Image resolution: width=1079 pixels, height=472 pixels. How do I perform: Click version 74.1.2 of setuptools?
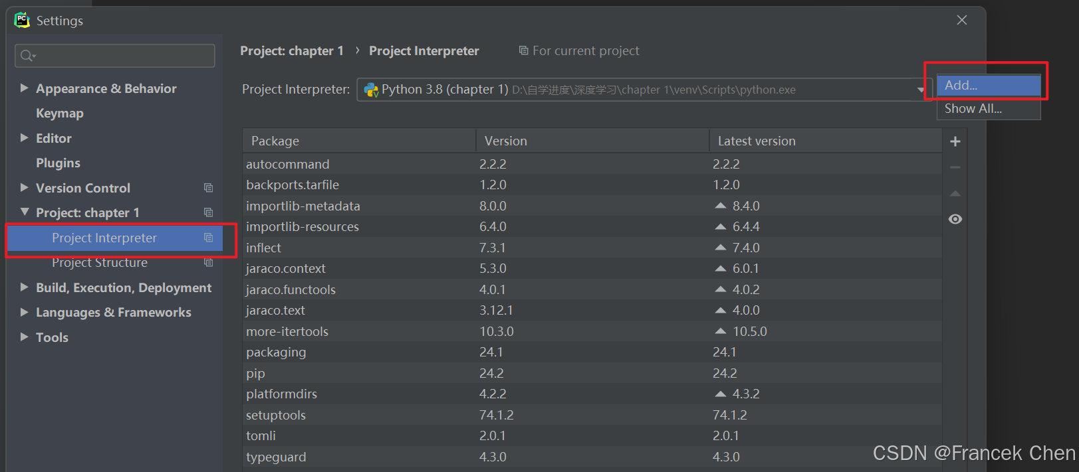pos(497,415)
